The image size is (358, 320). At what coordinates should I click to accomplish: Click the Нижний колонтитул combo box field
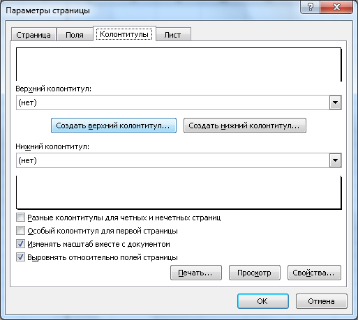click(179, 160)
